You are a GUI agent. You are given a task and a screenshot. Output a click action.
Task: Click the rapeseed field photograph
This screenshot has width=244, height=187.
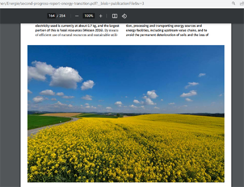126,114
